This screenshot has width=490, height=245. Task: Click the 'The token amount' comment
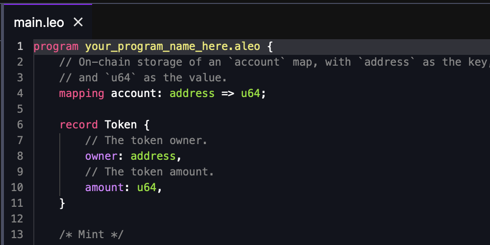click(149, 171)
